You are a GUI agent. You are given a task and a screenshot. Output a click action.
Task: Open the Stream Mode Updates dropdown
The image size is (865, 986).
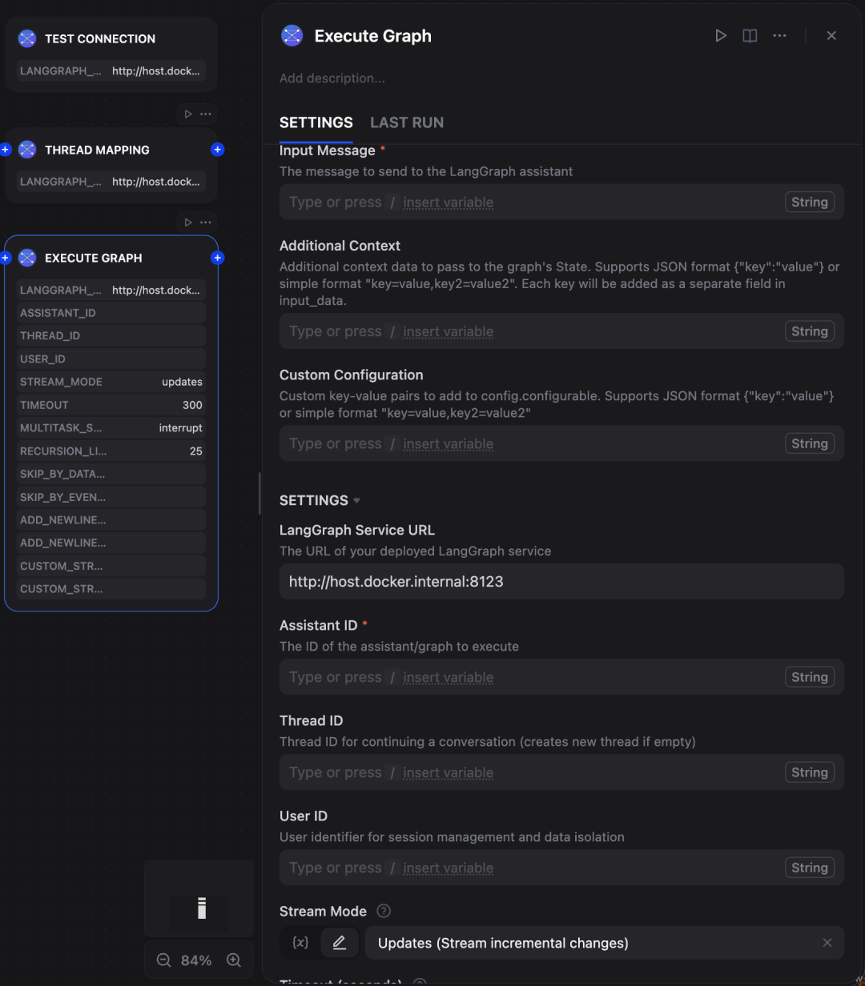(x=605, y=943)
